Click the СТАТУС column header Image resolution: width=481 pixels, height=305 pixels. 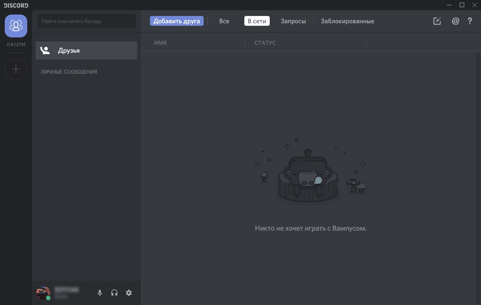pos(265,43)
